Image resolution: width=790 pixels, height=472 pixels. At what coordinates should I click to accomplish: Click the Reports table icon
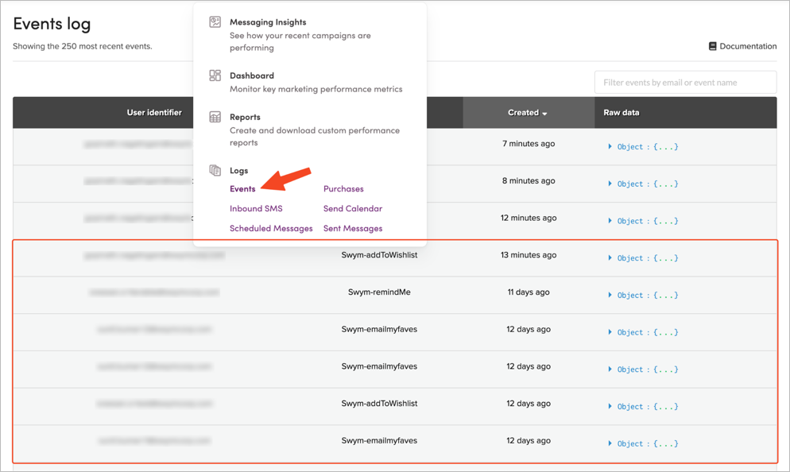tap(215, 117)
